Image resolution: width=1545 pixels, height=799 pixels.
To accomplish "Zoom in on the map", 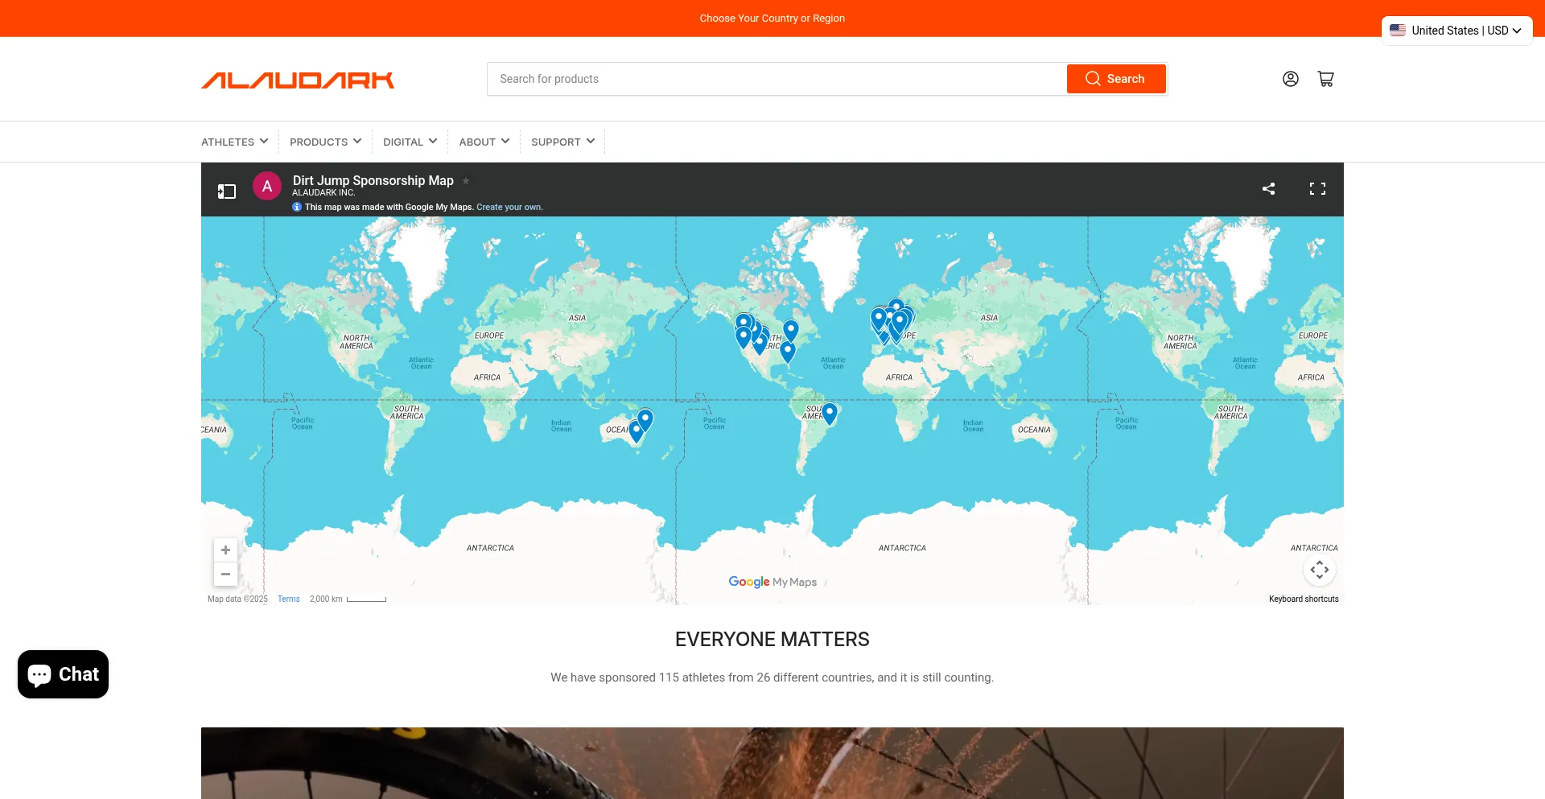I will pos(226,550).
